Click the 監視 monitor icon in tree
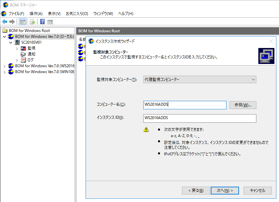 coord(23,48)
